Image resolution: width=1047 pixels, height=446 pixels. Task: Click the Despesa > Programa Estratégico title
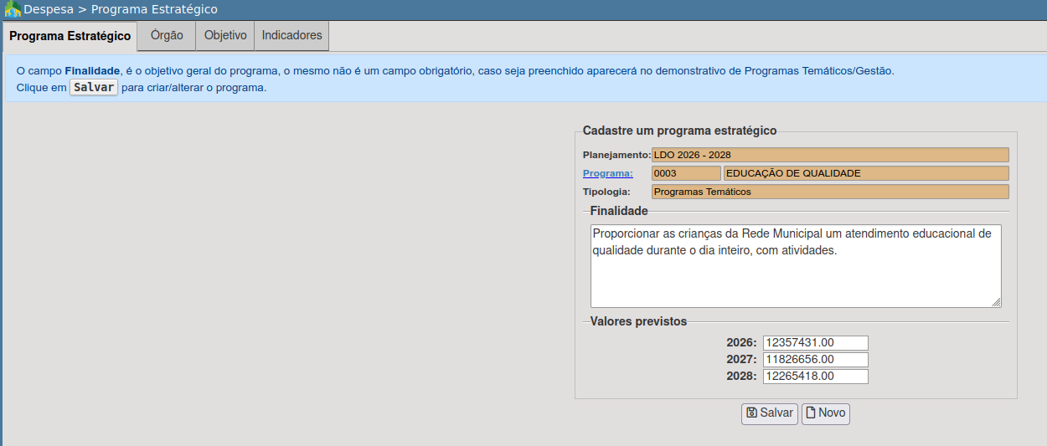tap(121, 10)
